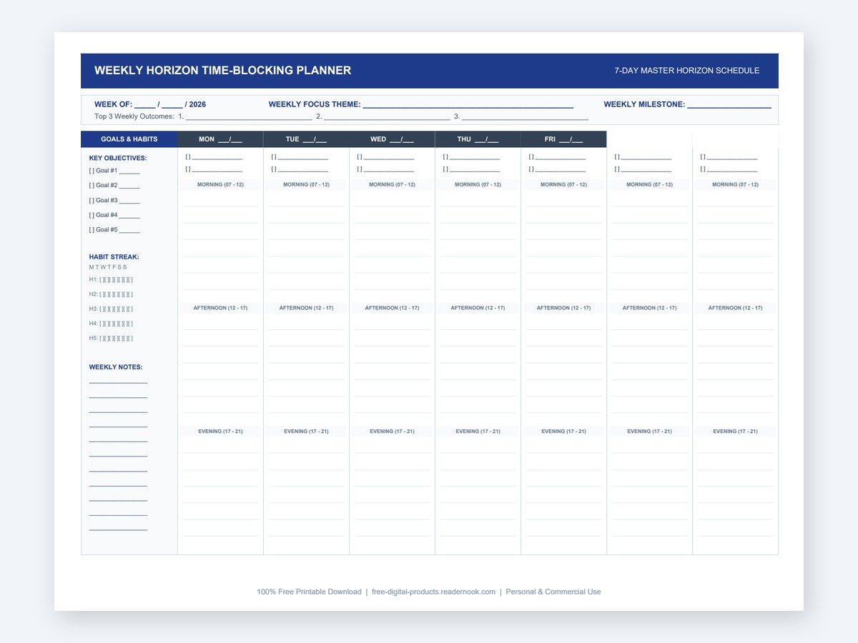Viewport: 858px width, 643px height.
Task: Mark the H4 habit streak row
Action: pyautogui.click(x=111, y=324)
